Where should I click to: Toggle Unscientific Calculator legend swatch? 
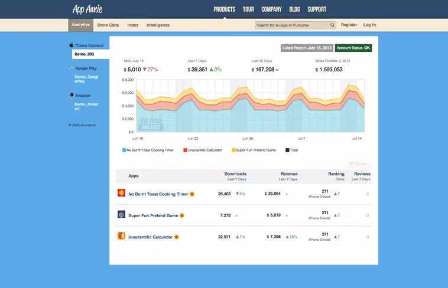click(185, 150)
